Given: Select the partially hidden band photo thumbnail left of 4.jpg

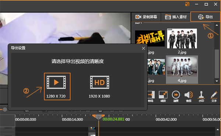Looking at the screenshot, I should 156,67.
